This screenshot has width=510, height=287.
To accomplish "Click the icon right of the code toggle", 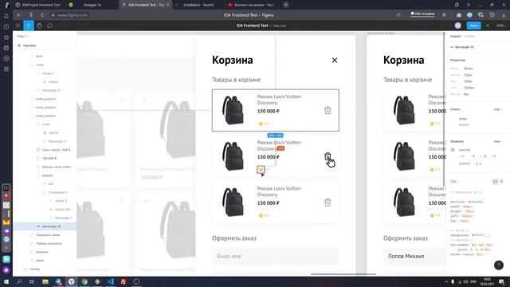I will [502, 181].
